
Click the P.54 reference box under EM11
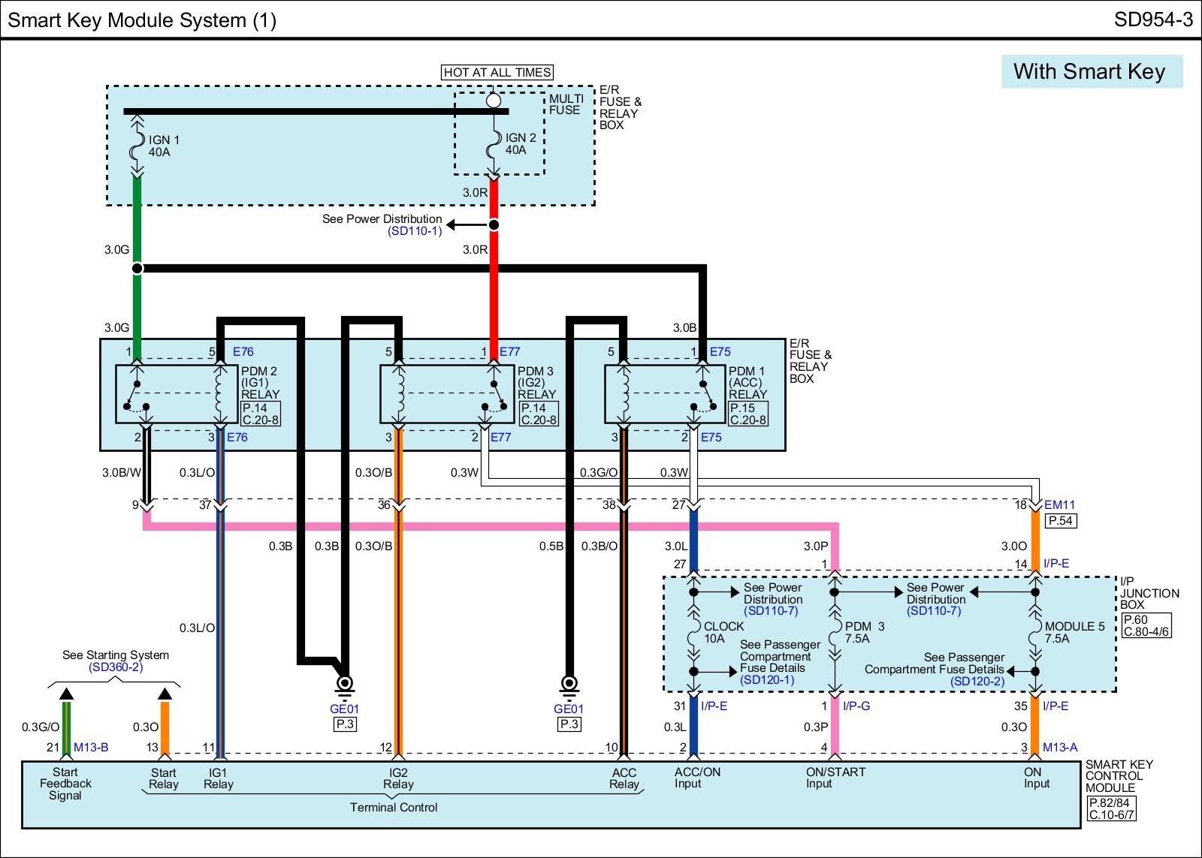1061,521
